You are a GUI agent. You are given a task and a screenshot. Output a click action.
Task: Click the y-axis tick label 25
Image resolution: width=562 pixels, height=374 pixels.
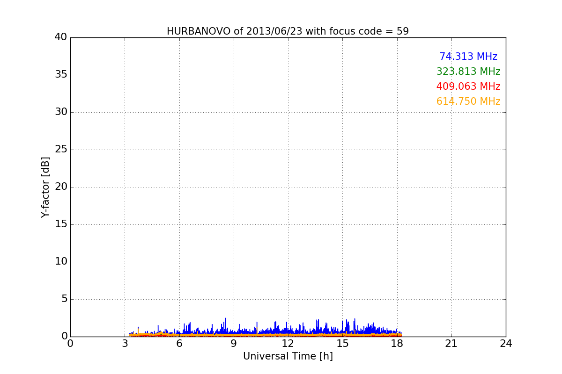coord(61,150)
